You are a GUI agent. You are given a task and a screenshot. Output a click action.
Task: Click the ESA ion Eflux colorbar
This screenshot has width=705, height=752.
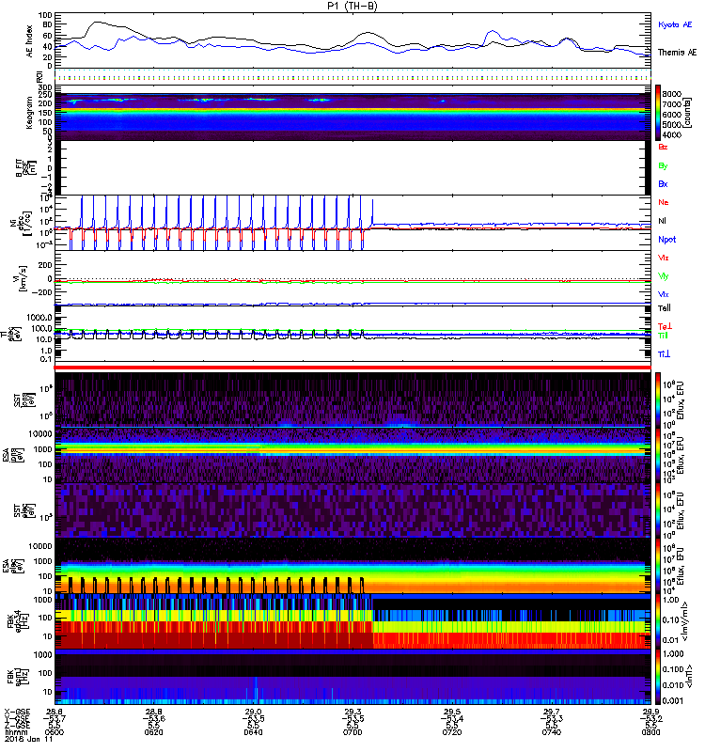[x=658, y=455]
